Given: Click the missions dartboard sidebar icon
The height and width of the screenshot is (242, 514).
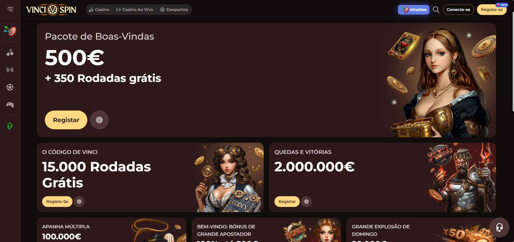Looking at the screenshot, I should tap(10, 31).
